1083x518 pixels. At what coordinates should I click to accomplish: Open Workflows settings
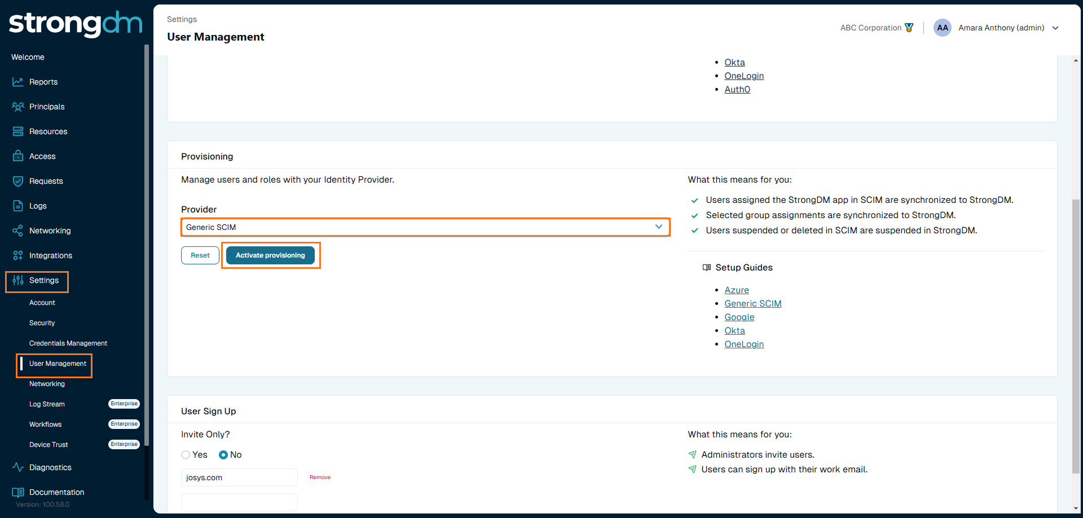point(45,424)
